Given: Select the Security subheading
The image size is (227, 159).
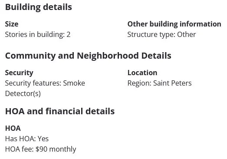Looking at the screenshot, I should (x=19, y=73).
